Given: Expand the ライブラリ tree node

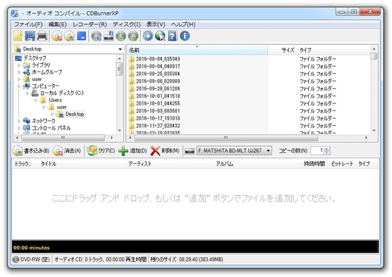Looking at the screenshot, I should [19, 65].
